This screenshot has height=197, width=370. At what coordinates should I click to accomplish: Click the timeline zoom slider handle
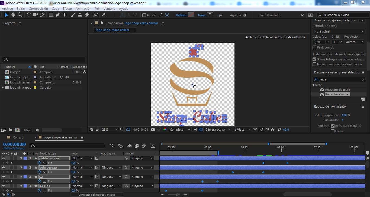pyautogui.click(x=177, y=195)
